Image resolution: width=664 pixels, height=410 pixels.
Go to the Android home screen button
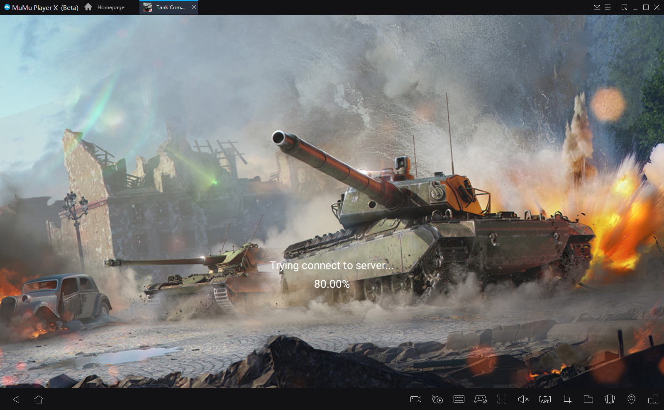click(x=39, y=399)
